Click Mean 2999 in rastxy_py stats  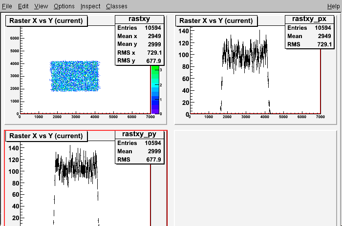pyautogui.click(x=139, y=151)
